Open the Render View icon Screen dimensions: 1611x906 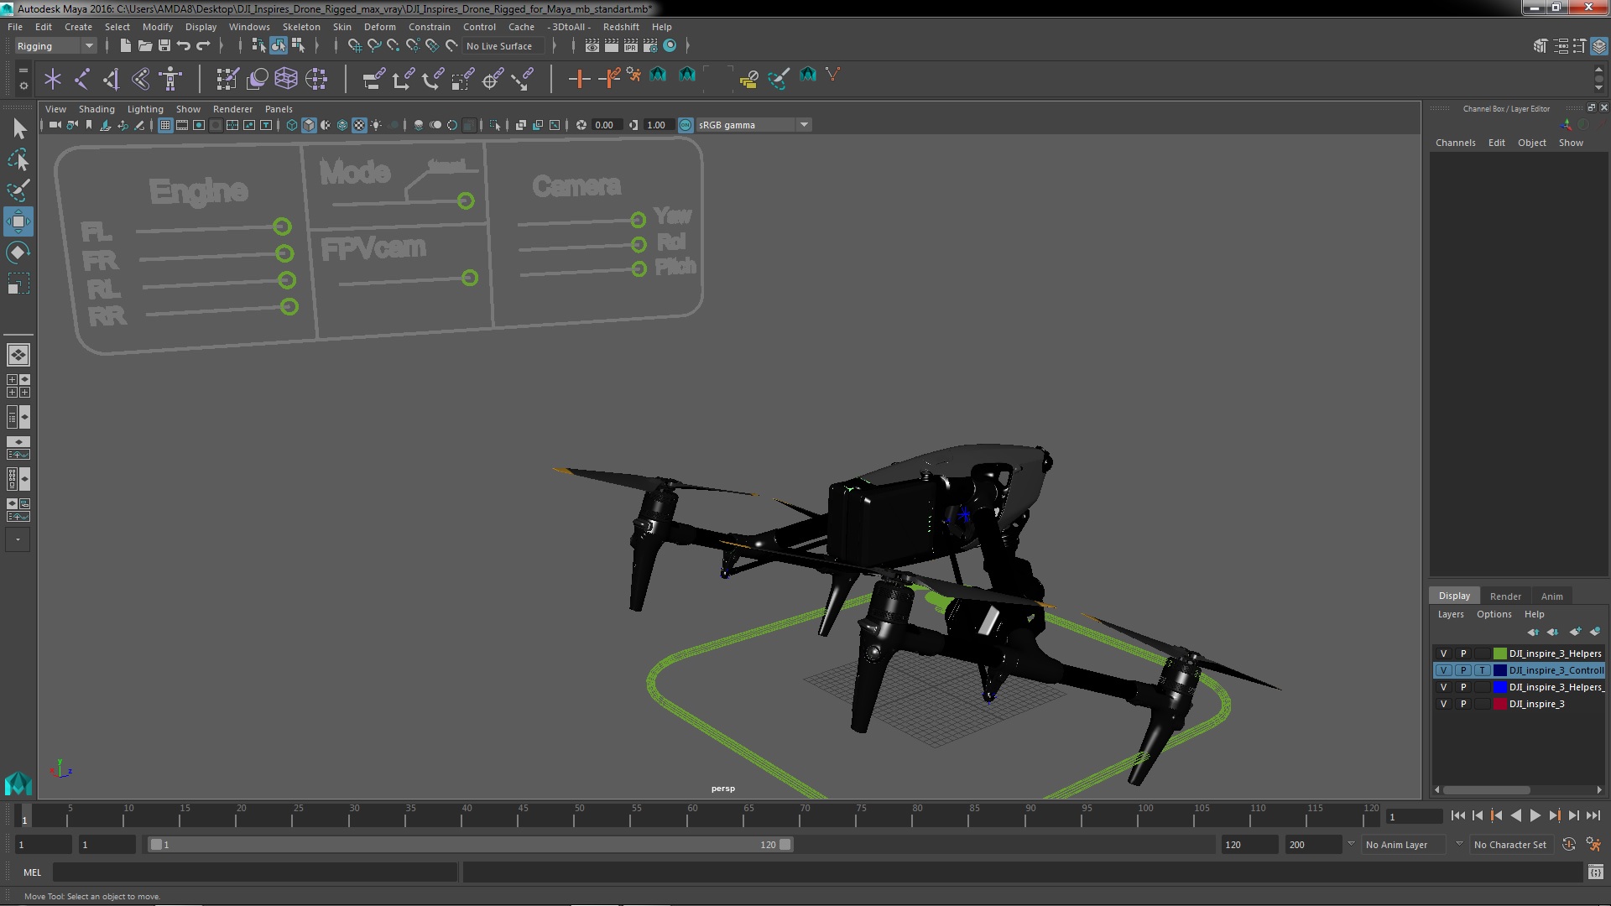(x=592, y=46)
